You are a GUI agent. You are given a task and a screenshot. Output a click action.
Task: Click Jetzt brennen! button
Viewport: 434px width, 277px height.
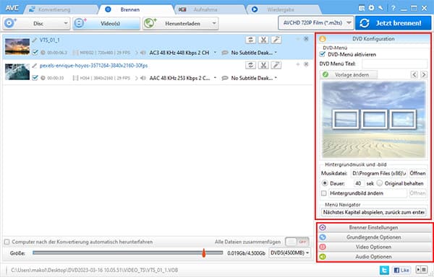(393, 23)
